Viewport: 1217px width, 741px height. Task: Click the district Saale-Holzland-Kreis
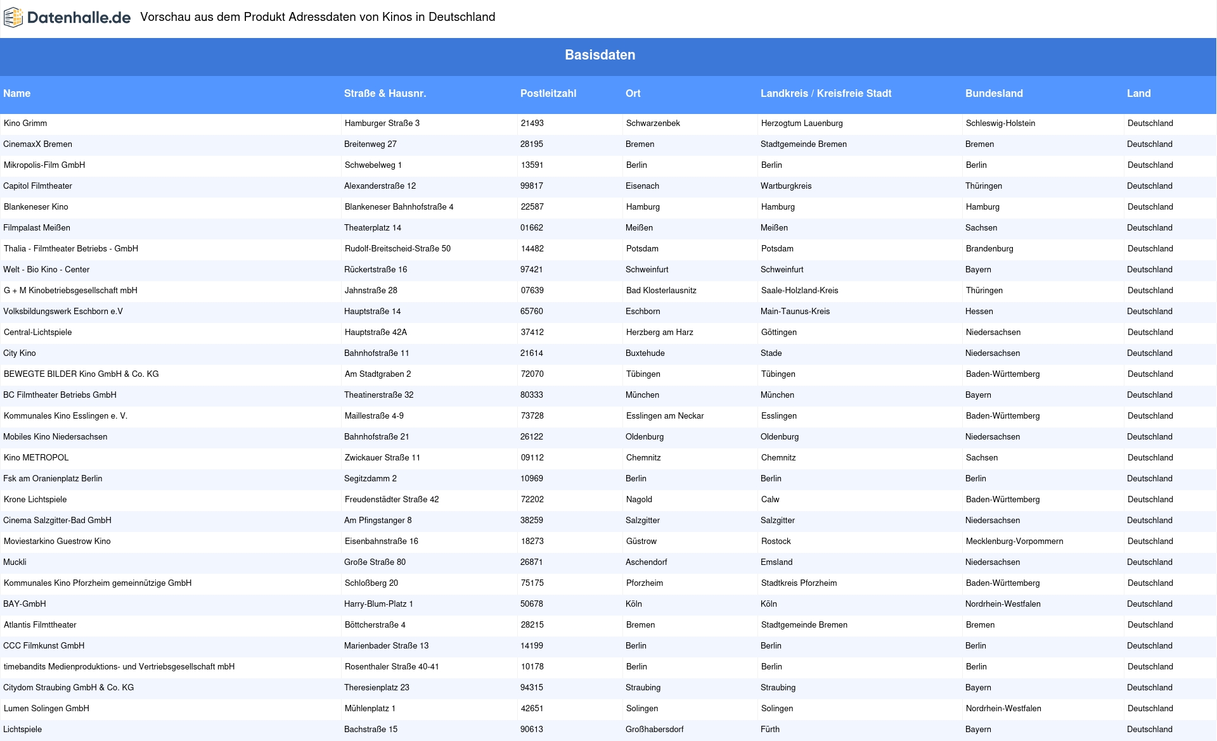[800, 291]
